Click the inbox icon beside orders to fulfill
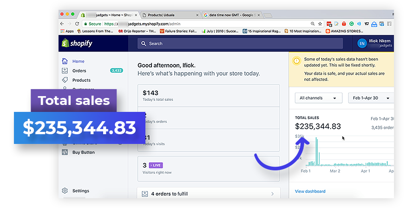The height and width of the screenshot is (208, 413). click(145, 194)
